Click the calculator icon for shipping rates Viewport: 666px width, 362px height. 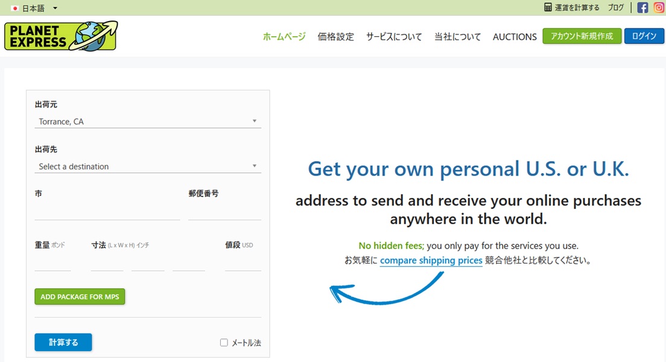point(548,8)
